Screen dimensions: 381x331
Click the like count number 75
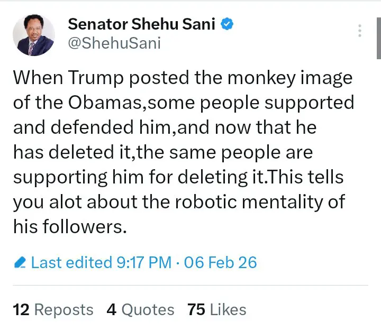[x=196, y=310]
